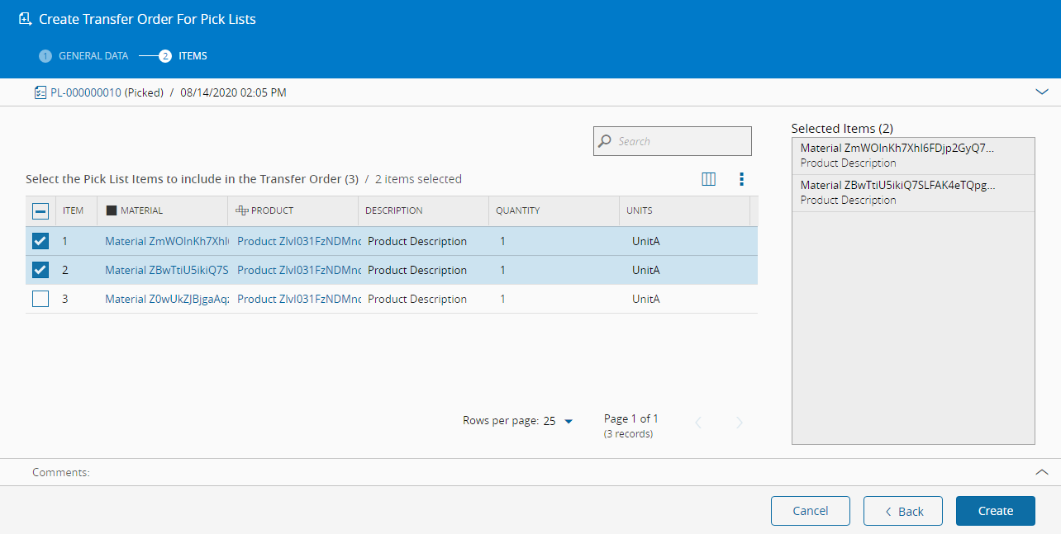Go to previous page arrow in pagination

[x=698, y=423]
